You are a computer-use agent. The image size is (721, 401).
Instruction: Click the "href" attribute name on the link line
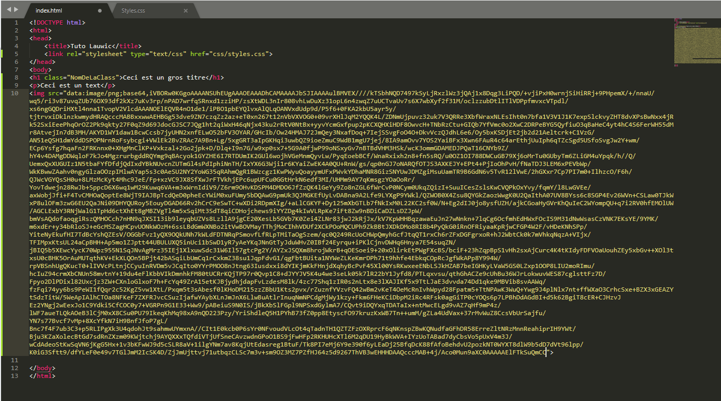click(x=197, y=54)
